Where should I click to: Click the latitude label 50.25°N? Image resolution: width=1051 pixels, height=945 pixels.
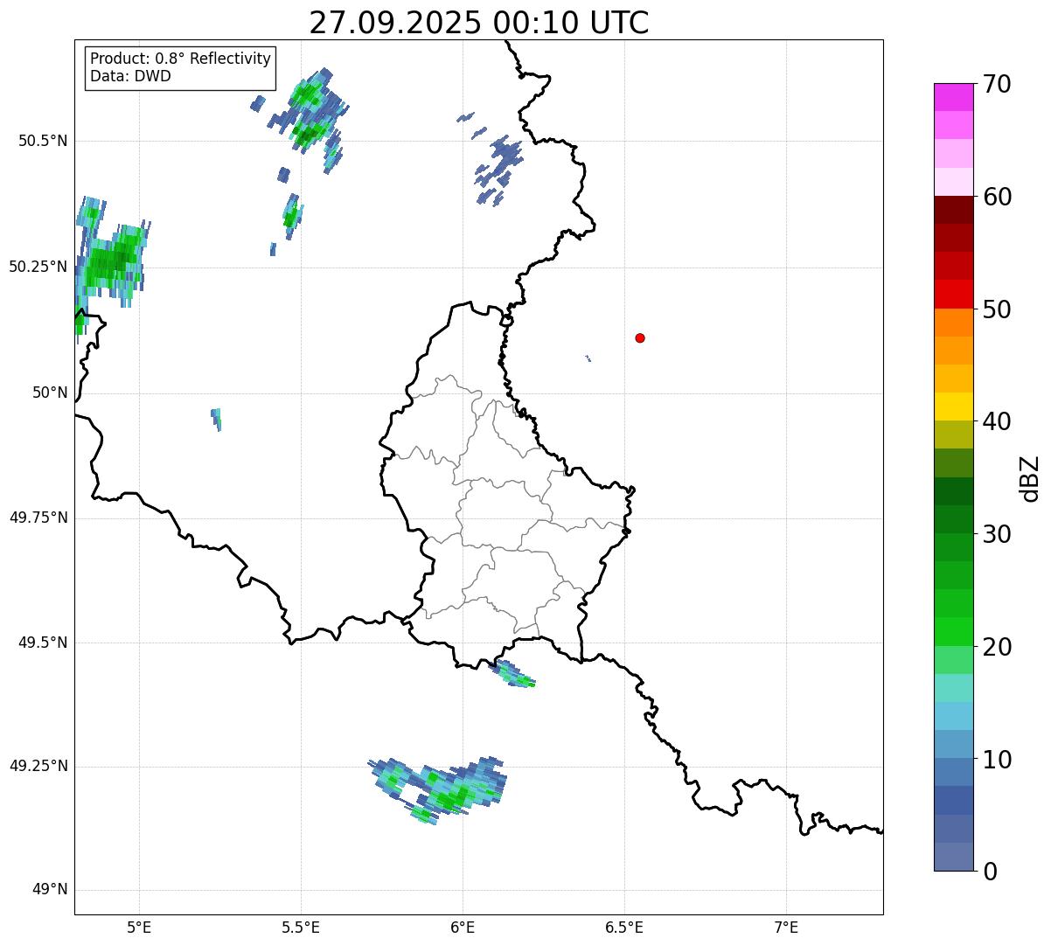click(38, 267)
